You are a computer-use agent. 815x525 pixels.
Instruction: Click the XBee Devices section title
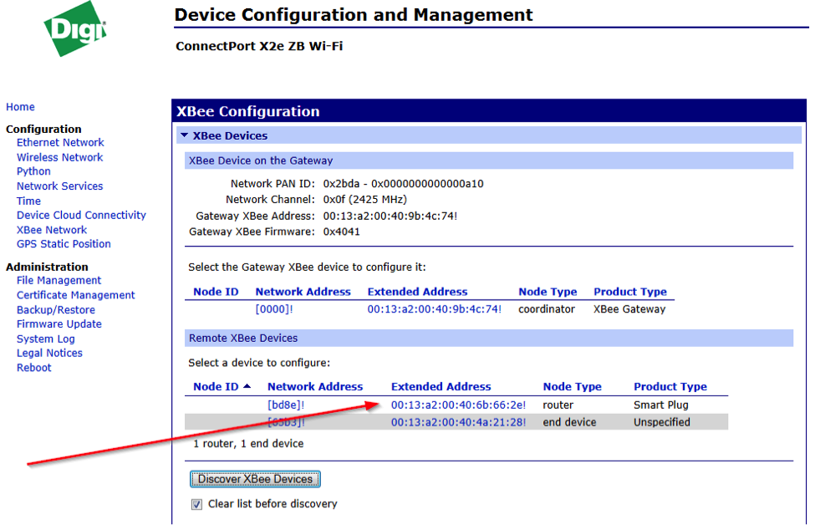click(230, 135)
